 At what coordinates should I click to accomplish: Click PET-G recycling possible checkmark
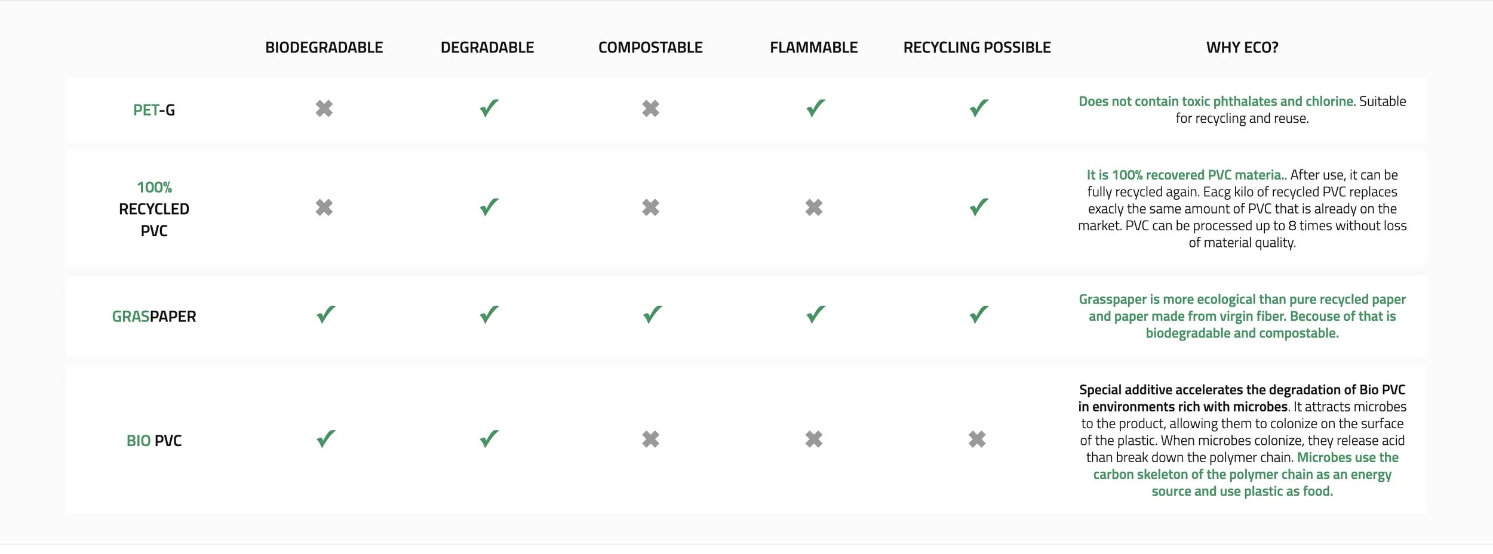(979, 108)
